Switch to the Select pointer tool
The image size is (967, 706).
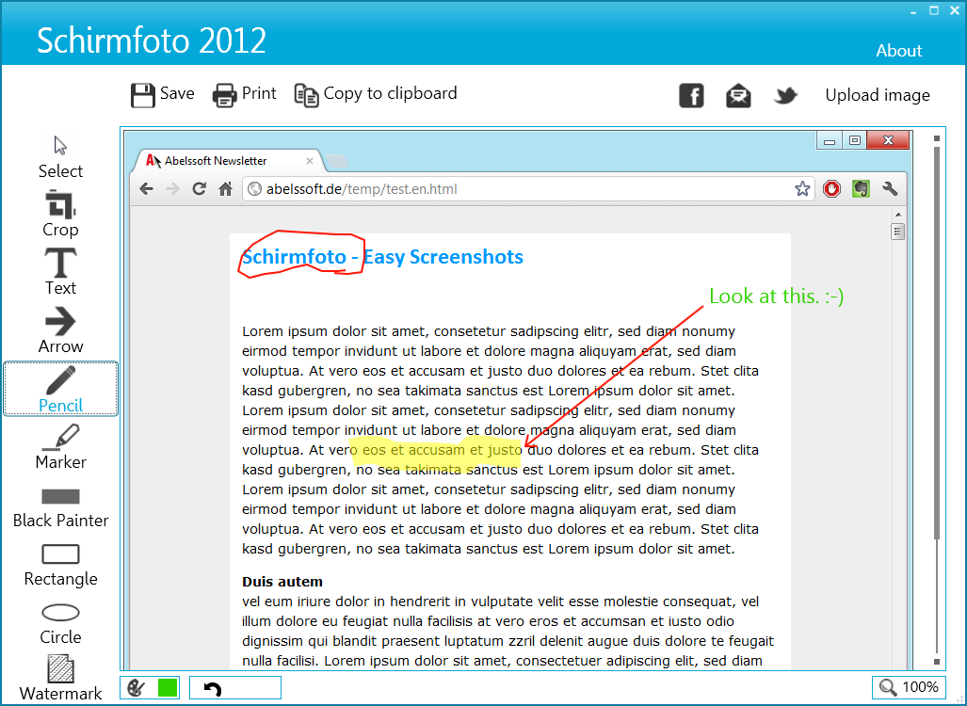[60, 156]
